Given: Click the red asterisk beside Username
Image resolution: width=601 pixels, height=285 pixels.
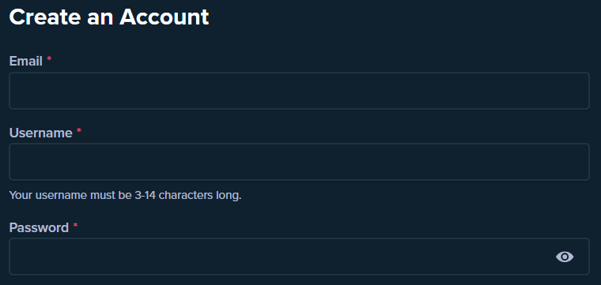Looking at the screenshot, I should click(x=79, y=130).
